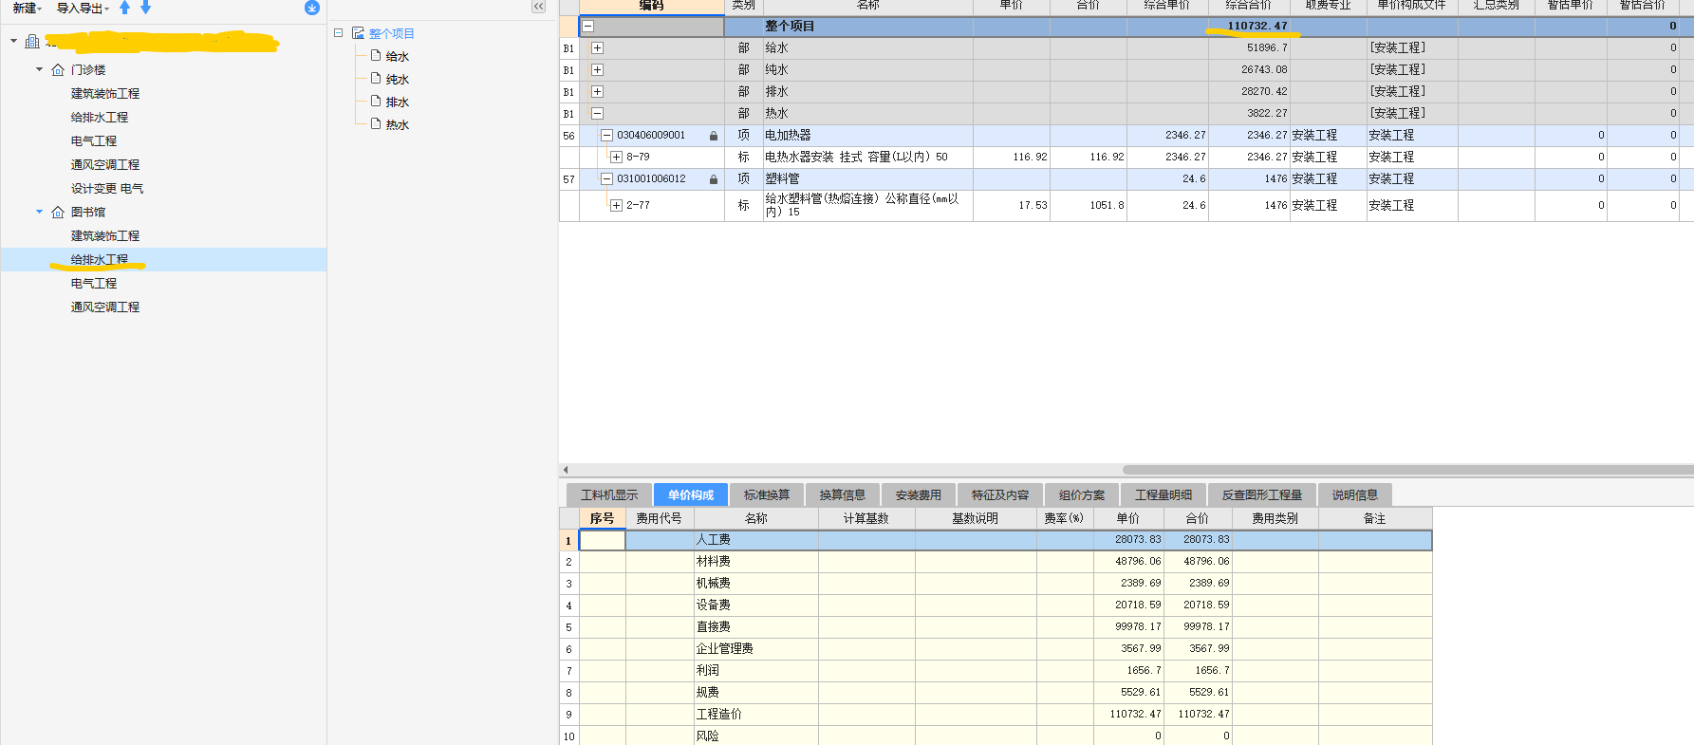The image size is (1694, 745).
Task: Expand the 8-79 quota row
Action: click(616, 158)
